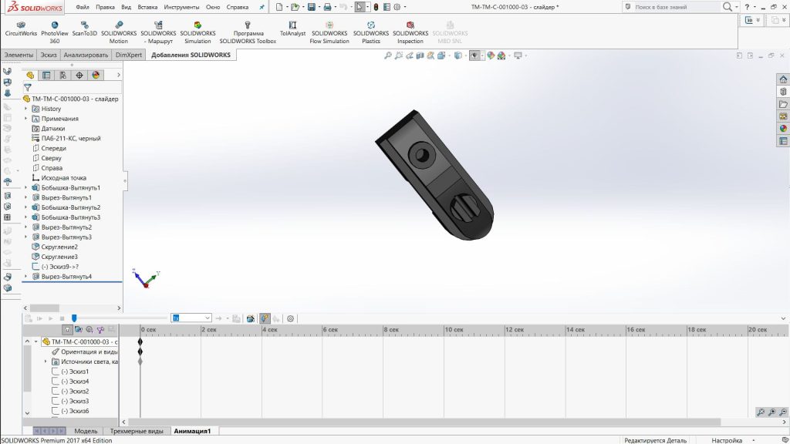Switch to the Анализировать tab
The width and height of the screenshot is (790, 444).
click(x=86, y=55)
